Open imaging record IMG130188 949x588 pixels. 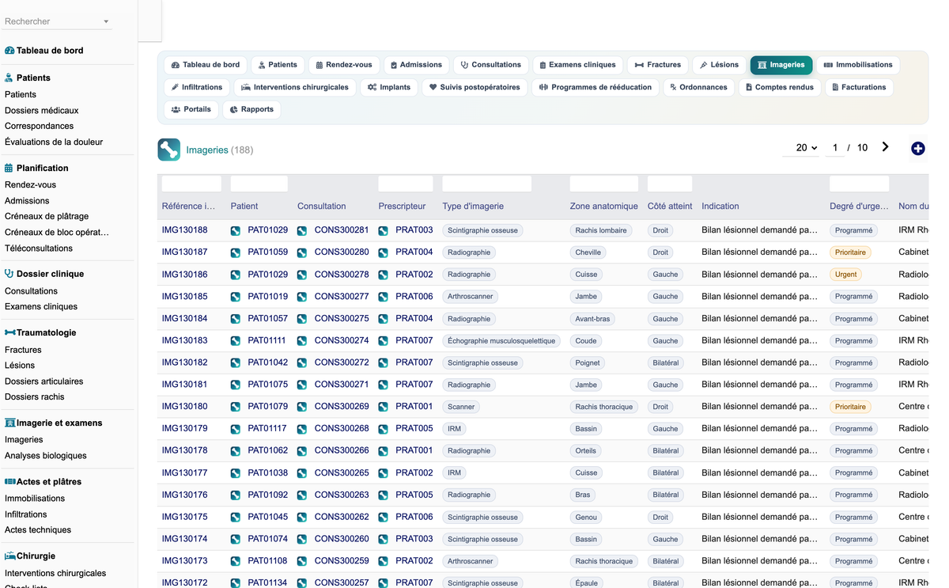click(184, 230)
